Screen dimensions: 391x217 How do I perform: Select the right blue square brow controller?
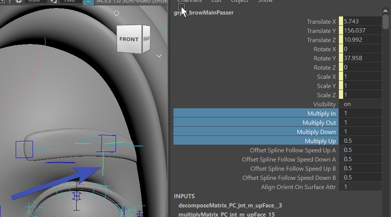[x=108, y=143]
